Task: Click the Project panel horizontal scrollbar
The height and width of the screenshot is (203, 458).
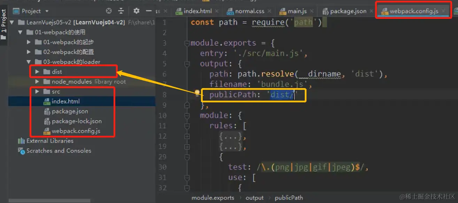Action: [x=49, y=201]
